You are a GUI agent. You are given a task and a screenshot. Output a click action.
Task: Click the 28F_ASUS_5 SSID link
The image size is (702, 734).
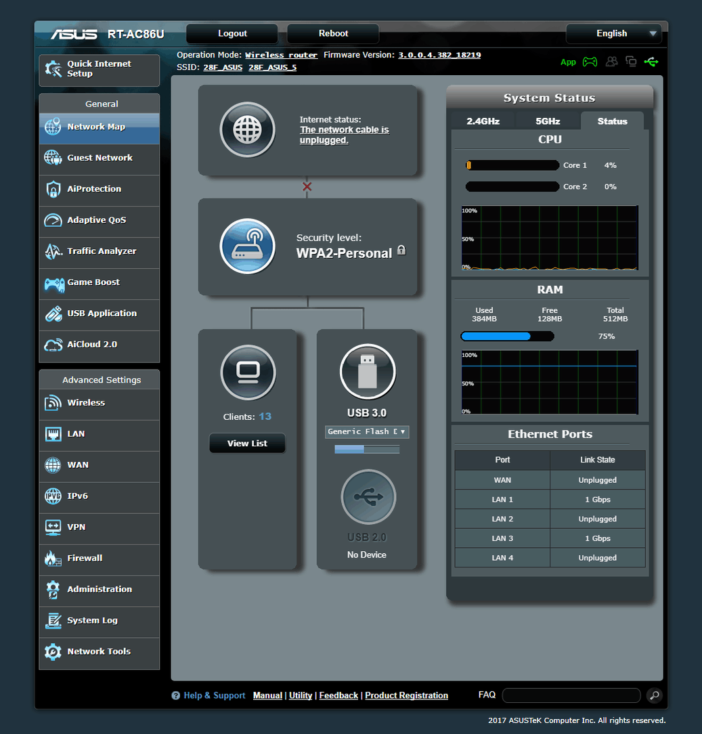point(272,68)
